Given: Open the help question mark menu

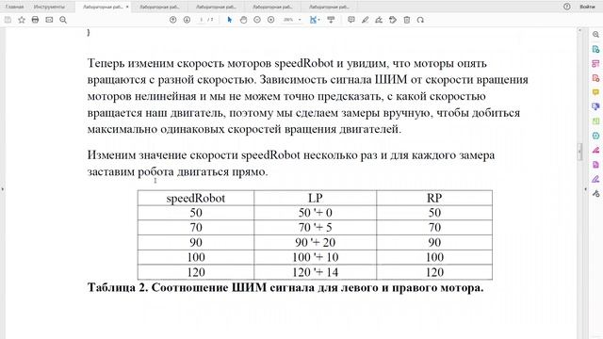Looking at the screenshot, I should (x=567, y=7).
